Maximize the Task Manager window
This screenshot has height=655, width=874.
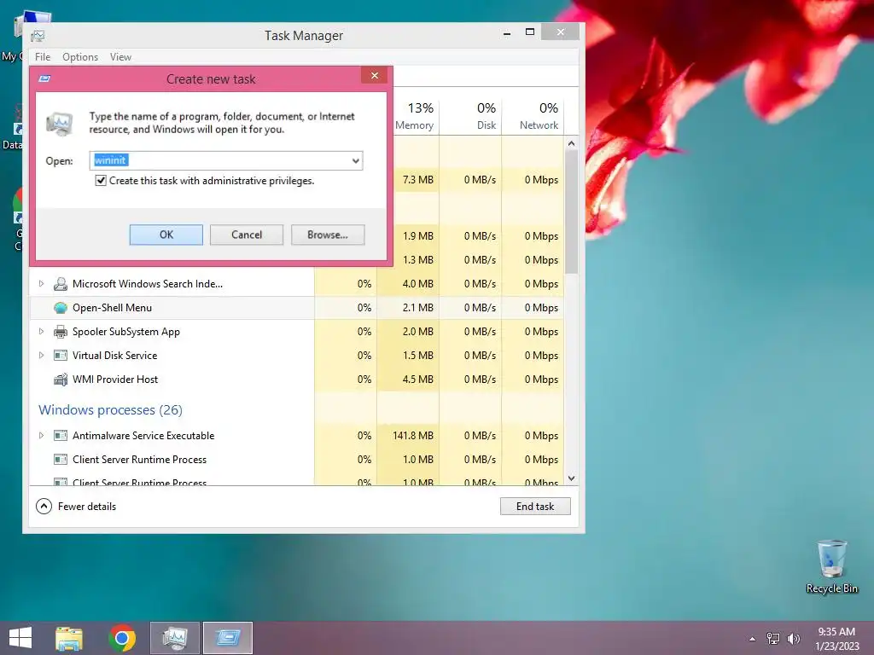tap(530, 32)
